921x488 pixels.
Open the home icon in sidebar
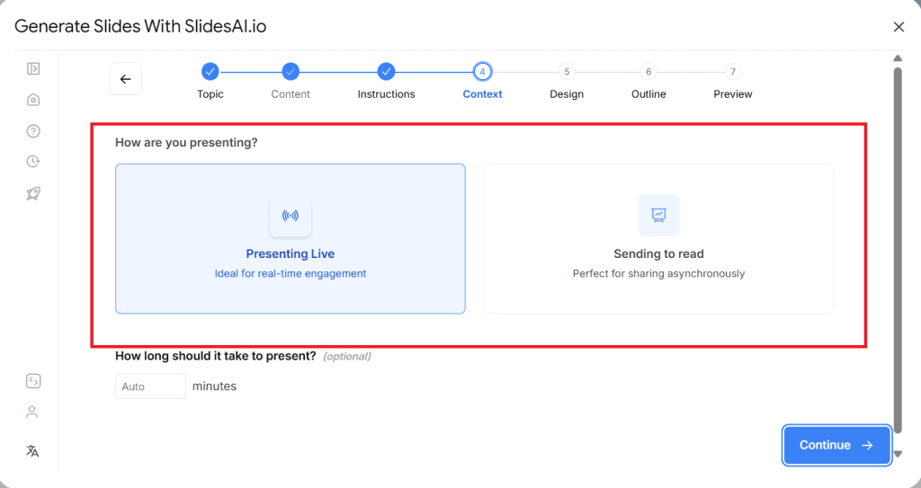(x=33, y=100)
